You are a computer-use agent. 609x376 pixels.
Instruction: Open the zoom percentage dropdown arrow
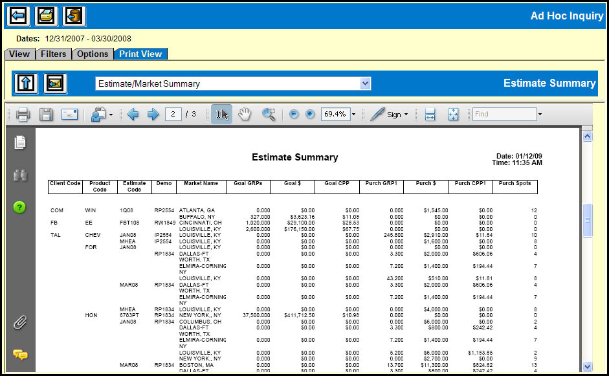[x=353, y=114]
